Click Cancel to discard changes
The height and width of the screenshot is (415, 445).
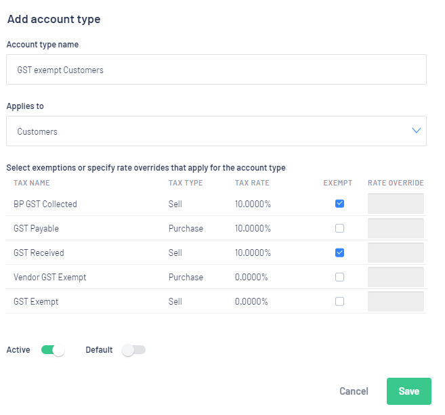354,391
